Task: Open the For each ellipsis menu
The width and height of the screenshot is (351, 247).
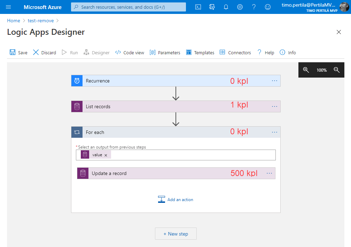Action: tap(274, 132)
